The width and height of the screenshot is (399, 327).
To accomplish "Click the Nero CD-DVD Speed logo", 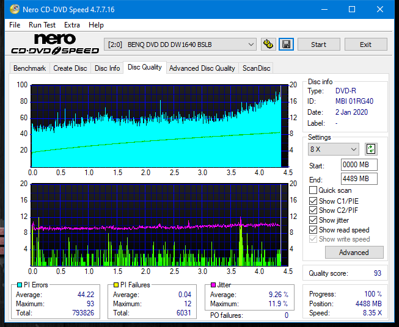I will pyautogui.click(x=55, y=44).
